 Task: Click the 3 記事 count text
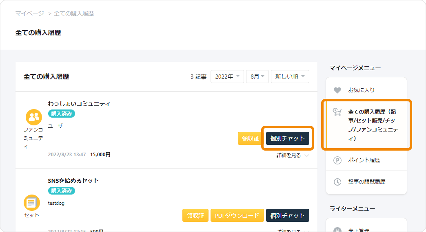[198, 77]
